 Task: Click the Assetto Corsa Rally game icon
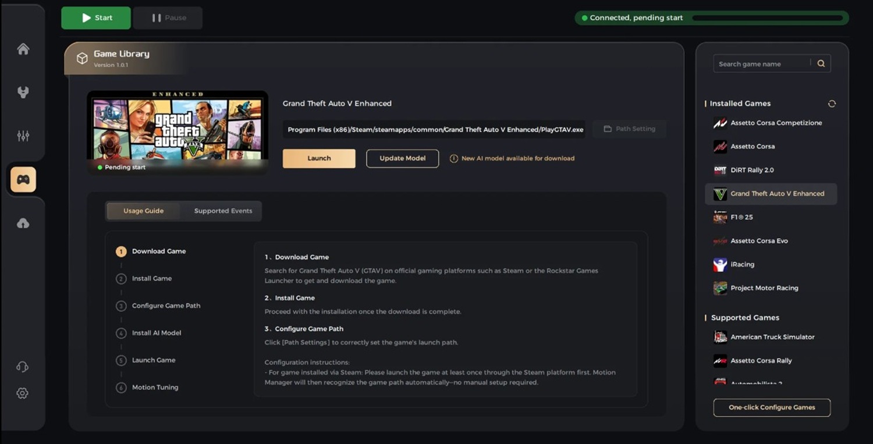click(720, 361)
